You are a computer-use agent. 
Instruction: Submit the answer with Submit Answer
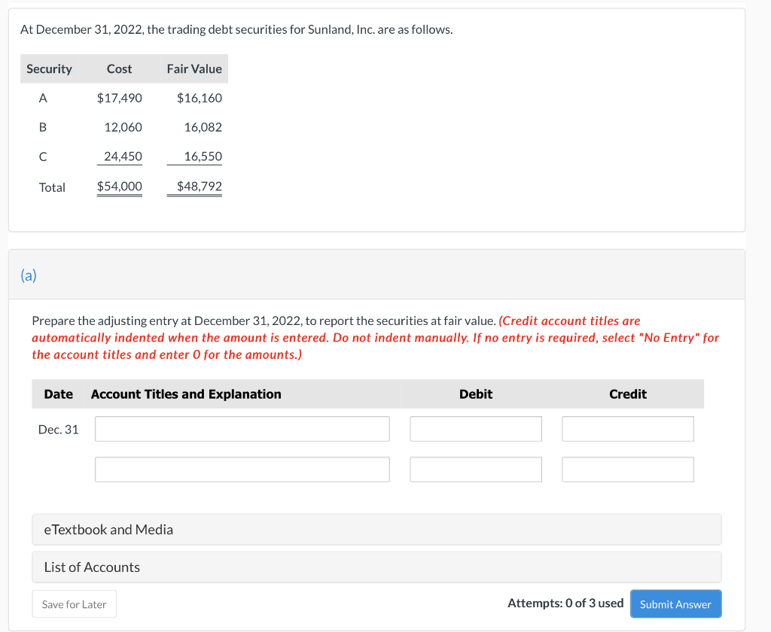(x=675, y=604)
